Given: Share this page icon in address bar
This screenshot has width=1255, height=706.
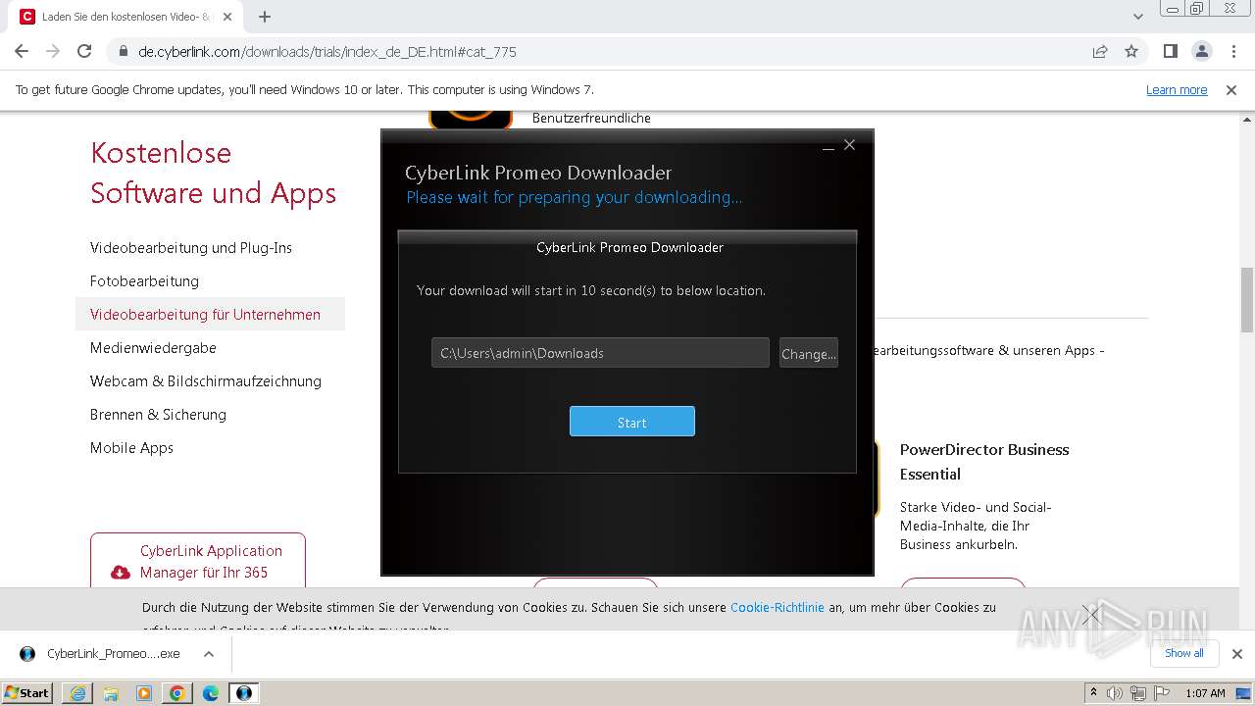Looking at the screenshot, I should pos(1100,51).
